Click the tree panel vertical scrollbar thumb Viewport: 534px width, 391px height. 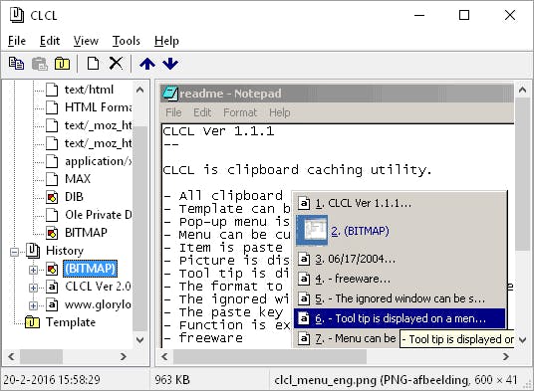click(x=139, y=228)
